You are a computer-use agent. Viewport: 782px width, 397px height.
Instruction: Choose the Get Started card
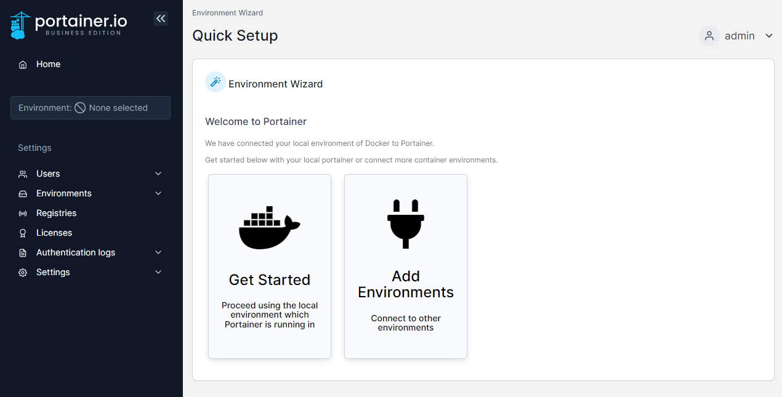pyautogui.click(x=269, y=266)
